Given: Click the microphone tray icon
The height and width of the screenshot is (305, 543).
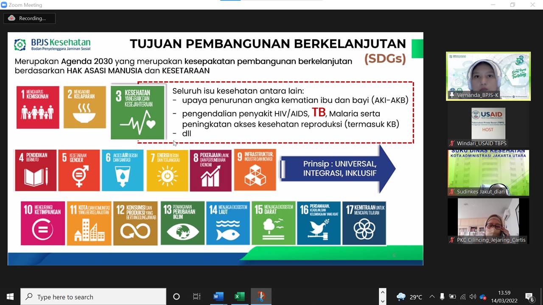Looking at the screenshot, I should tap(442, 297).
